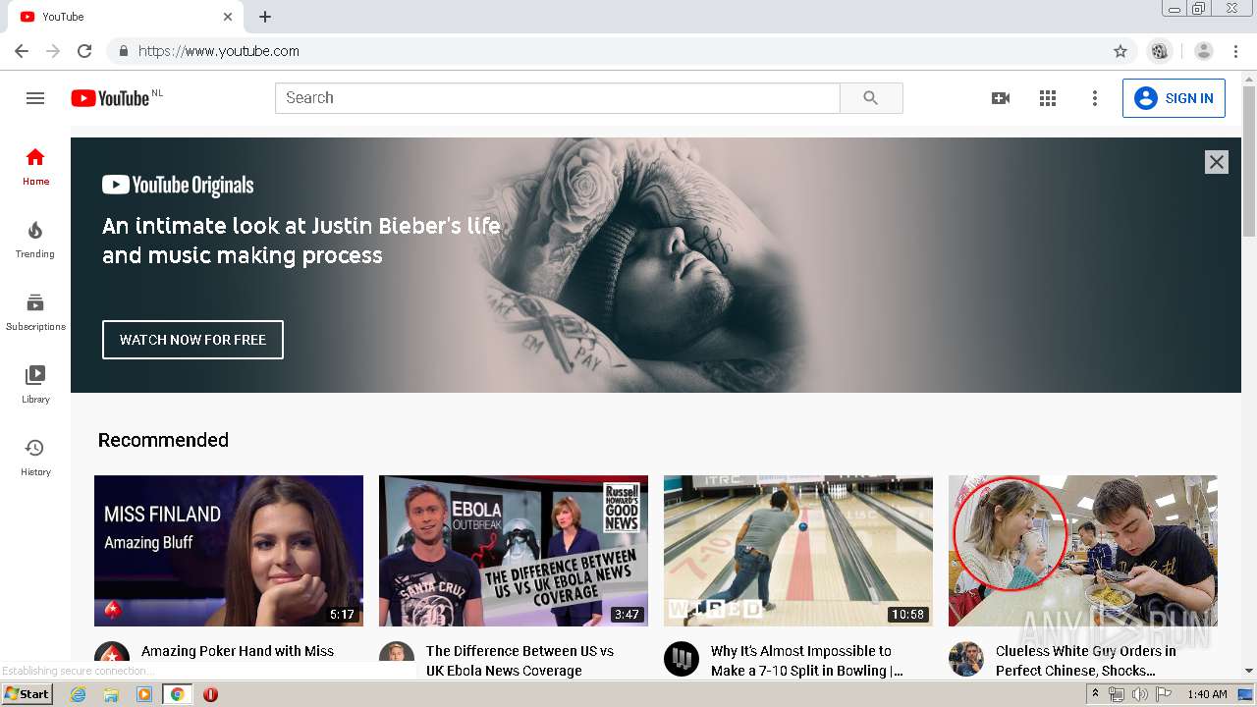This screenshot has width=1257, height=707.
Task: Focus the YouTube search field
Action: 558,98
